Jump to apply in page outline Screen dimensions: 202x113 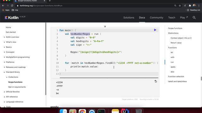[x=173, y=67]
